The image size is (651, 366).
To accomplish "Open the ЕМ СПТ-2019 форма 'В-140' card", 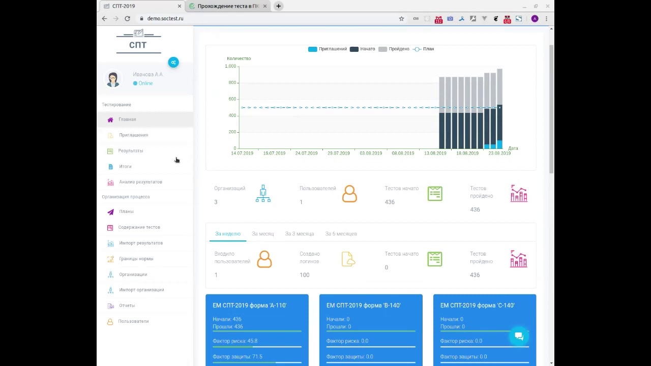I will click(371, 330).
